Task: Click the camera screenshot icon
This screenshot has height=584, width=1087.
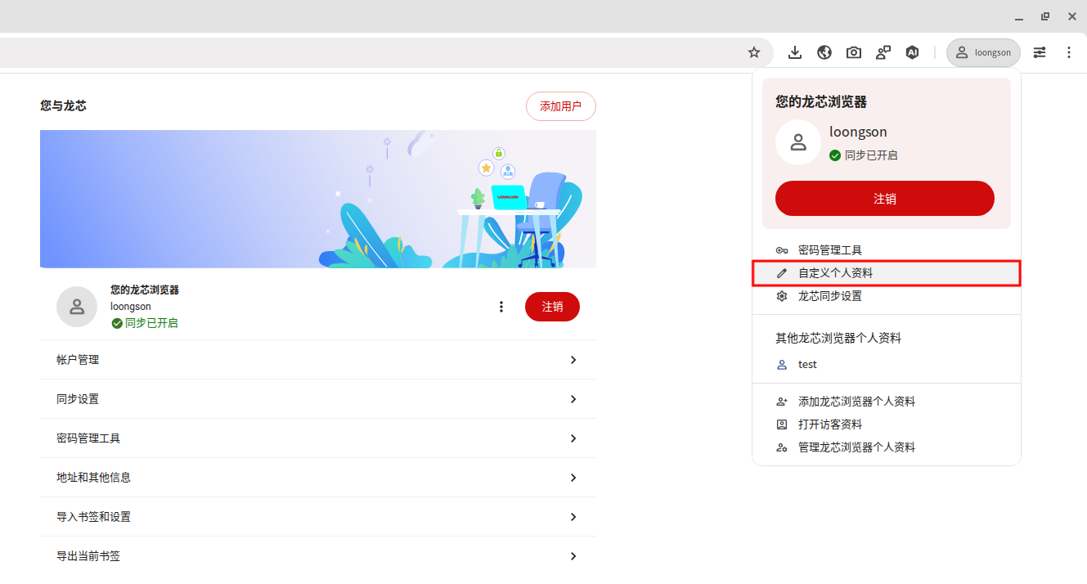Action: tap(854, 52)
